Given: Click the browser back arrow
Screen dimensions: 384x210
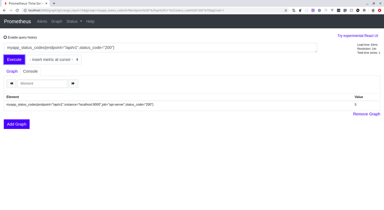Looking at the screenshot, I should click(x=4, y=10).
